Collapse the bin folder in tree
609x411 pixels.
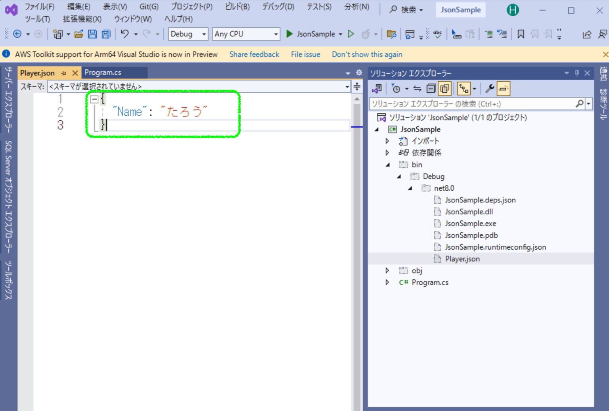coord(388,165)
